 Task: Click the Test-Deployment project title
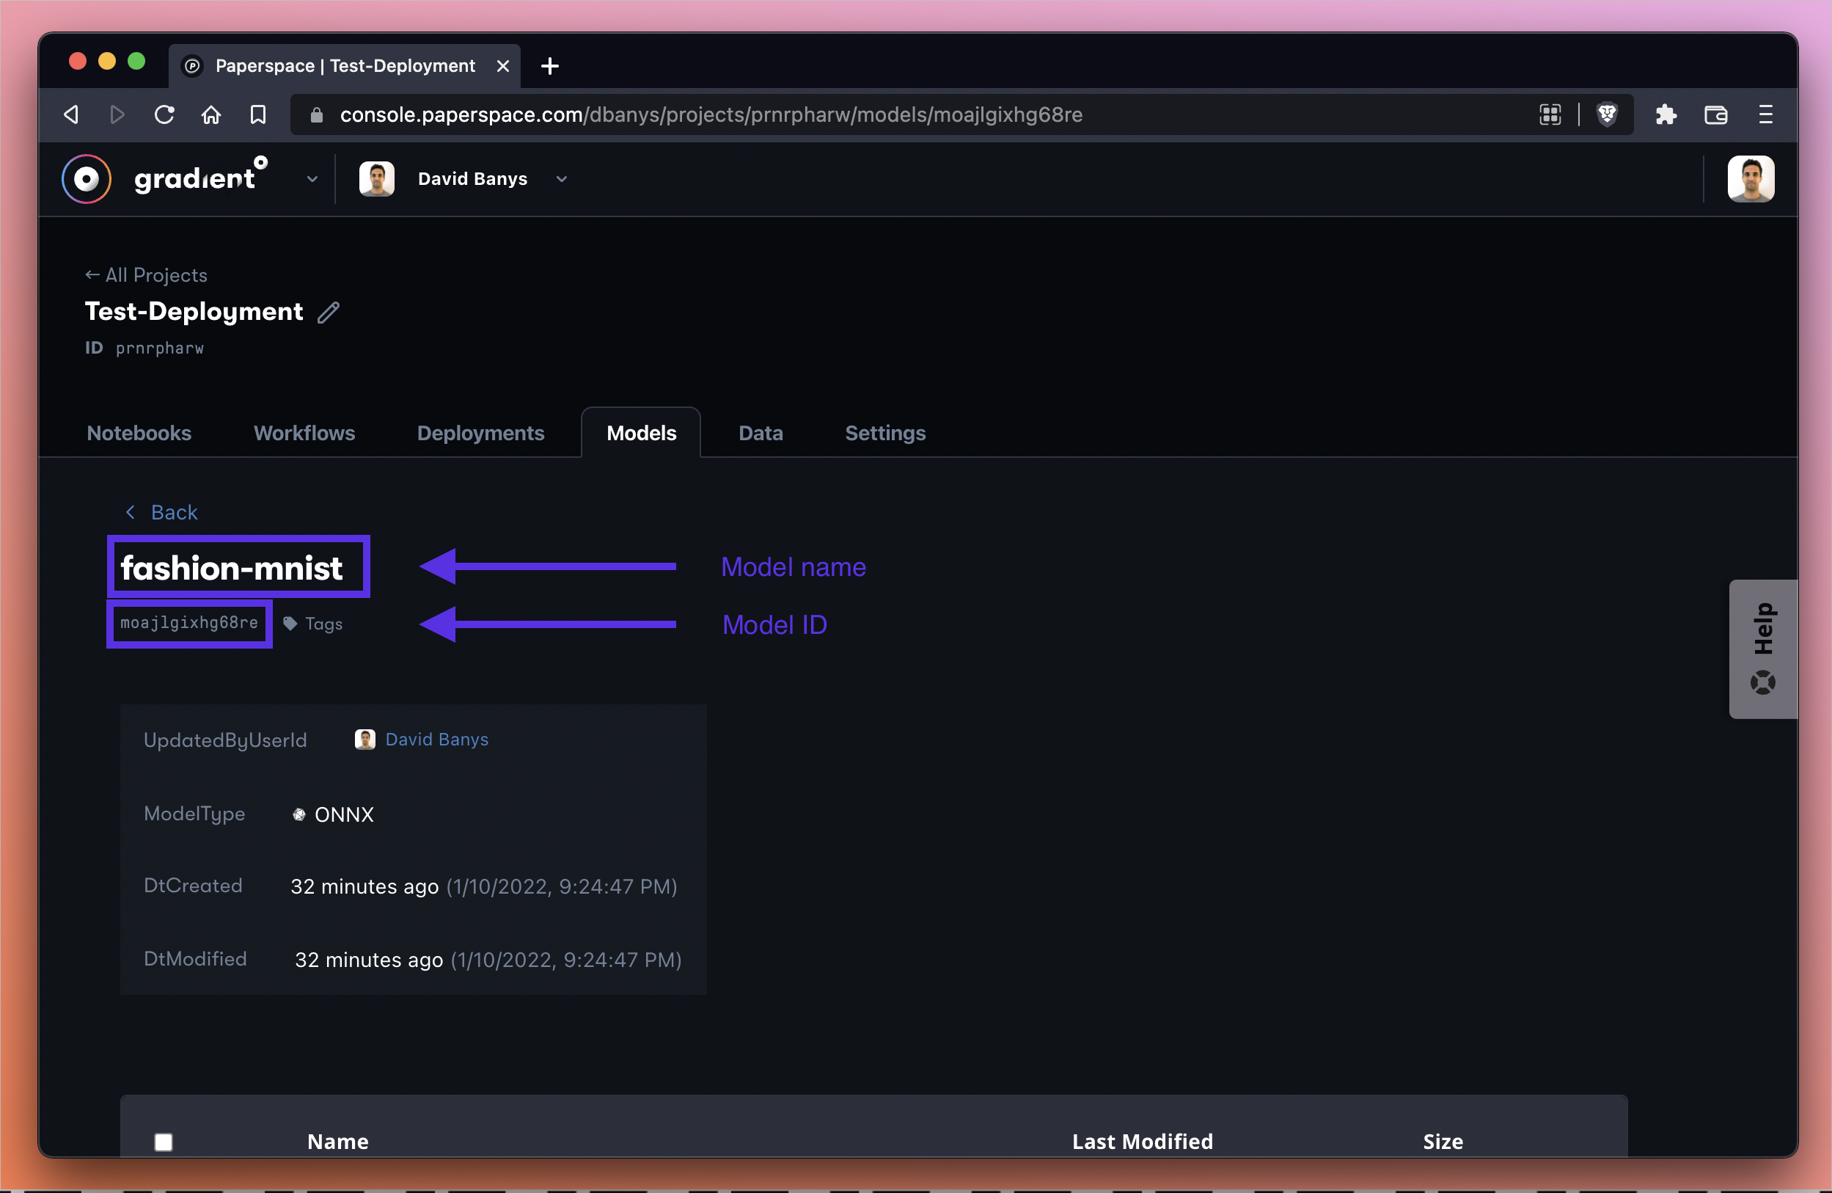194,311
